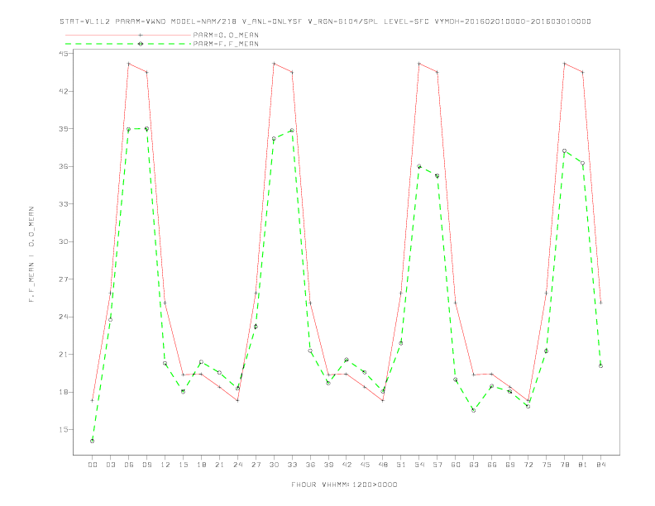Click x-axis tick label 63

click(474, 465)
